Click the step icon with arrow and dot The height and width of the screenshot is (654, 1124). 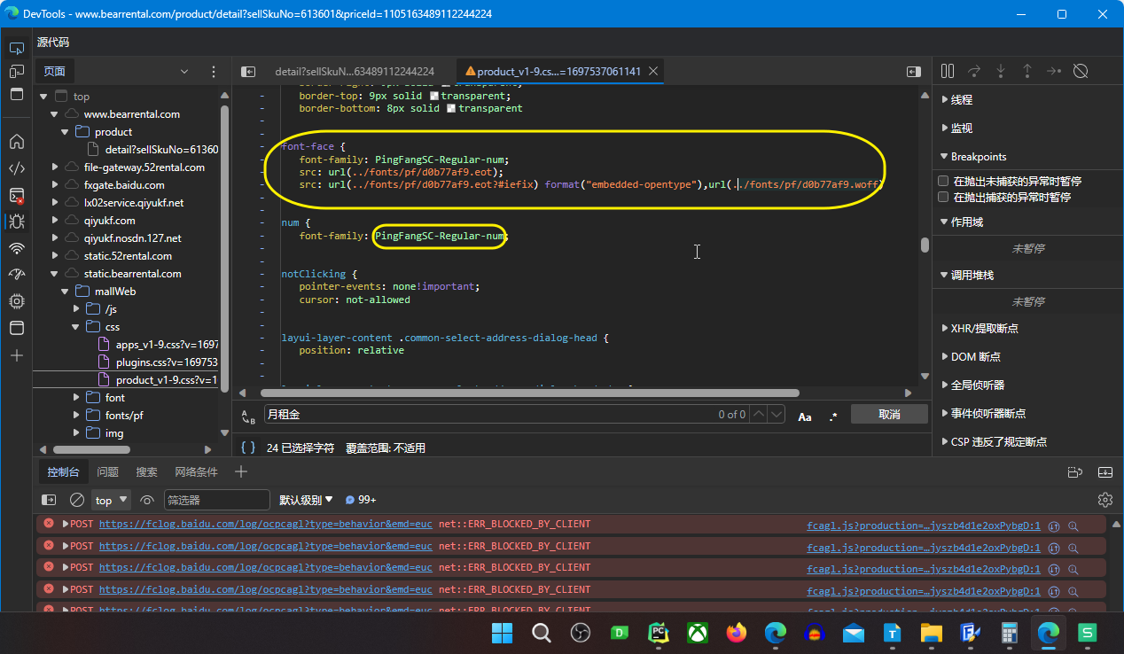[1053, 71]
